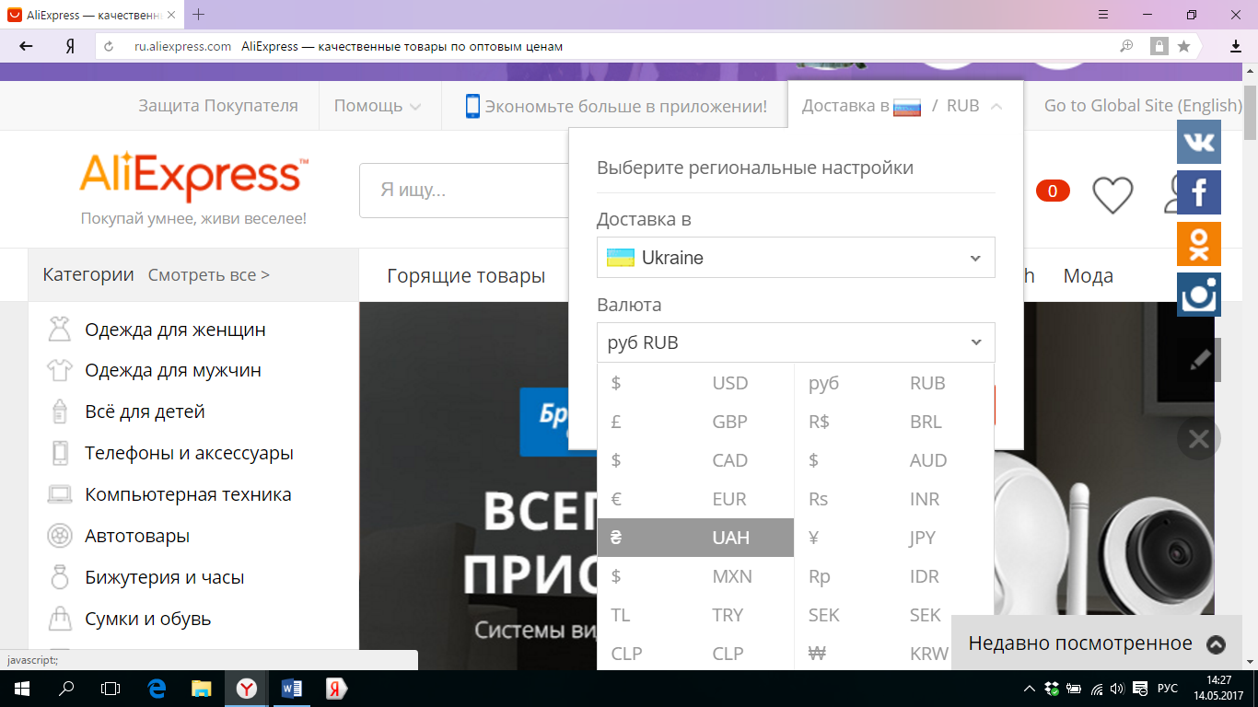This screenshot has width=1258, height=707.
Task: Select TRY currency option
Action: pos(695,615)
